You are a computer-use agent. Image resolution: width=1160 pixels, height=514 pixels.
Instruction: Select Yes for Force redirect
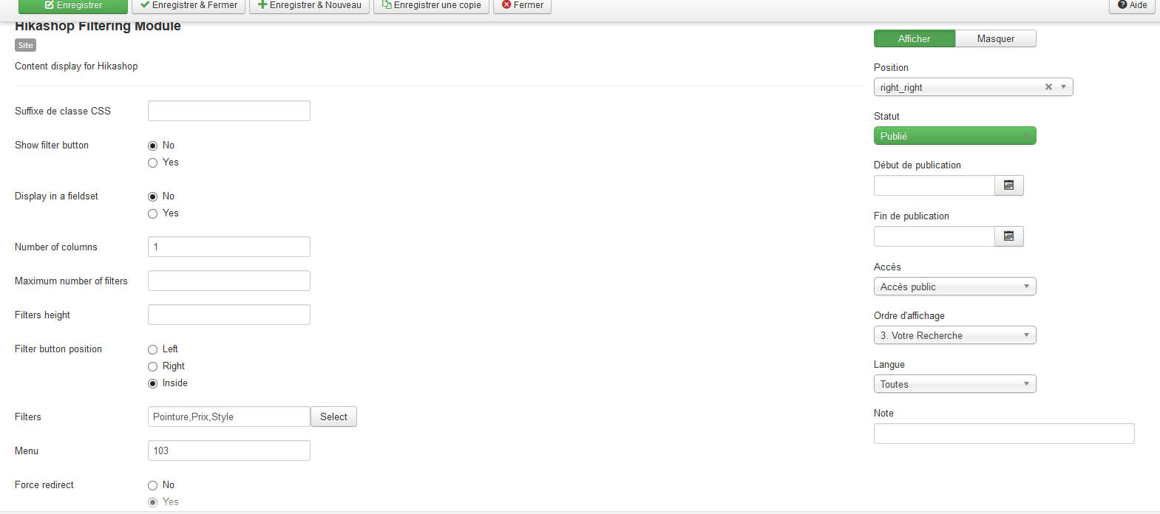(152, 502)
